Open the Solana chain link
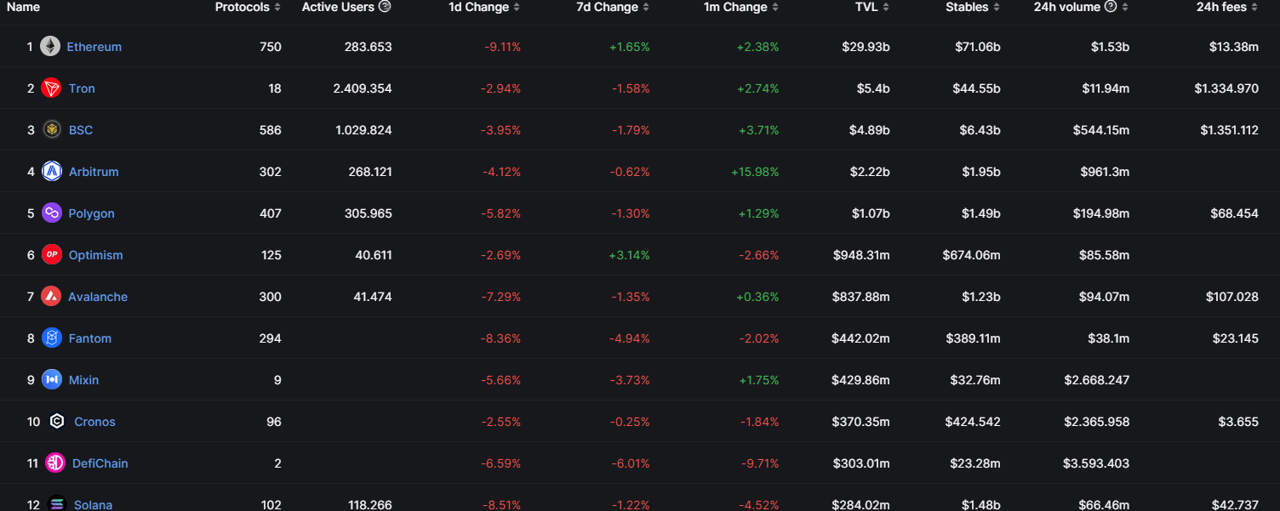The image size is (1280, 511). 93,504
